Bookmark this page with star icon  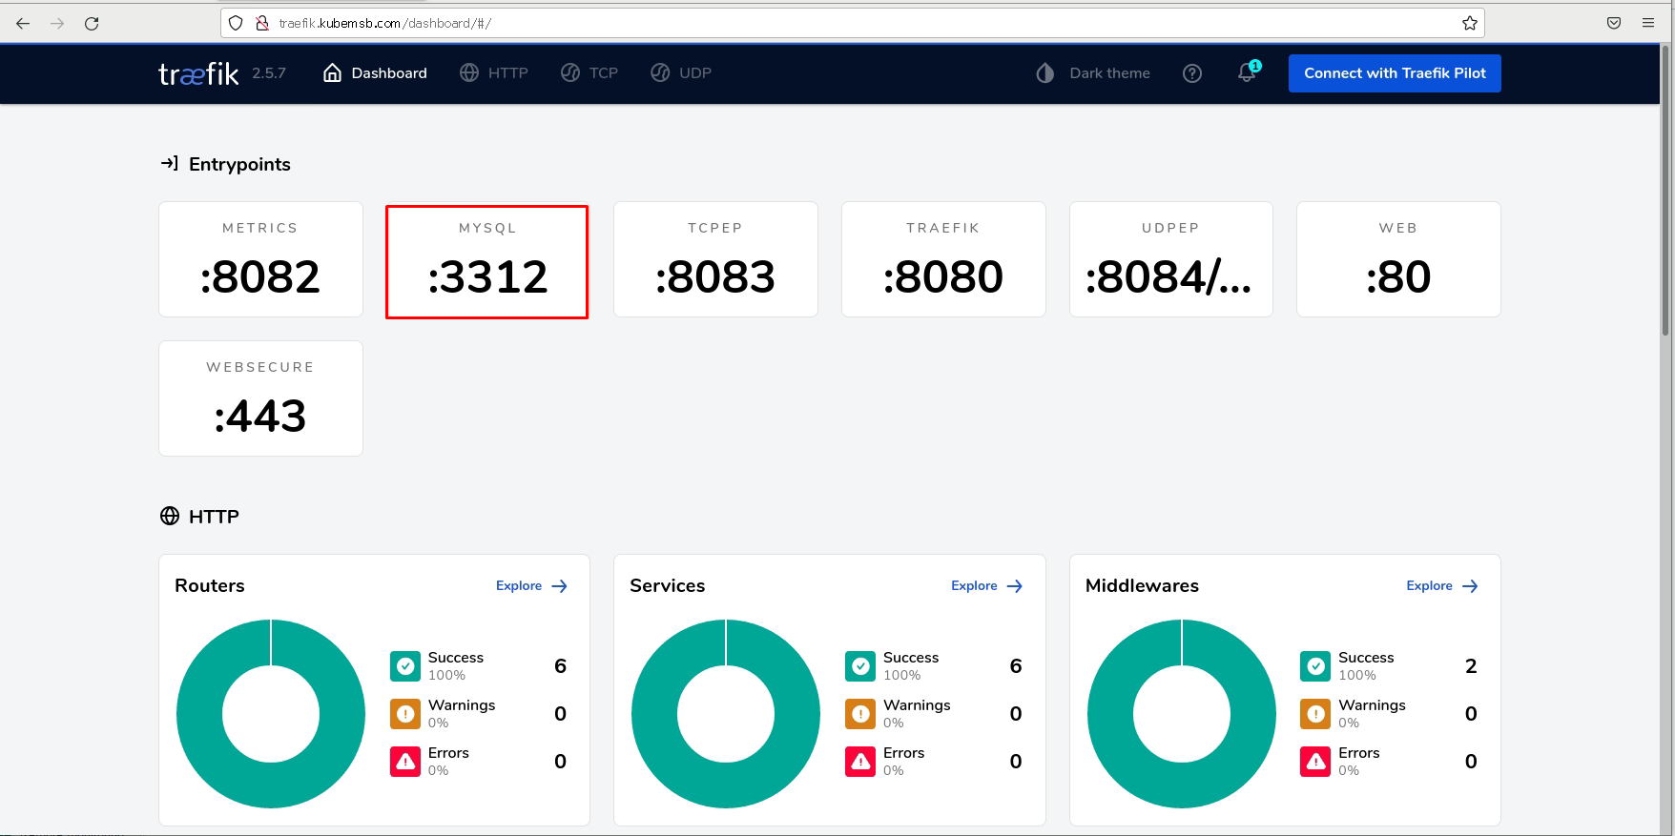[x=1469, y=23]
